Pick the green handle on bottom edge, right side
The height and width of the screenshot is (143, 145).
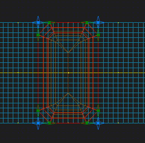pos(87,123)
